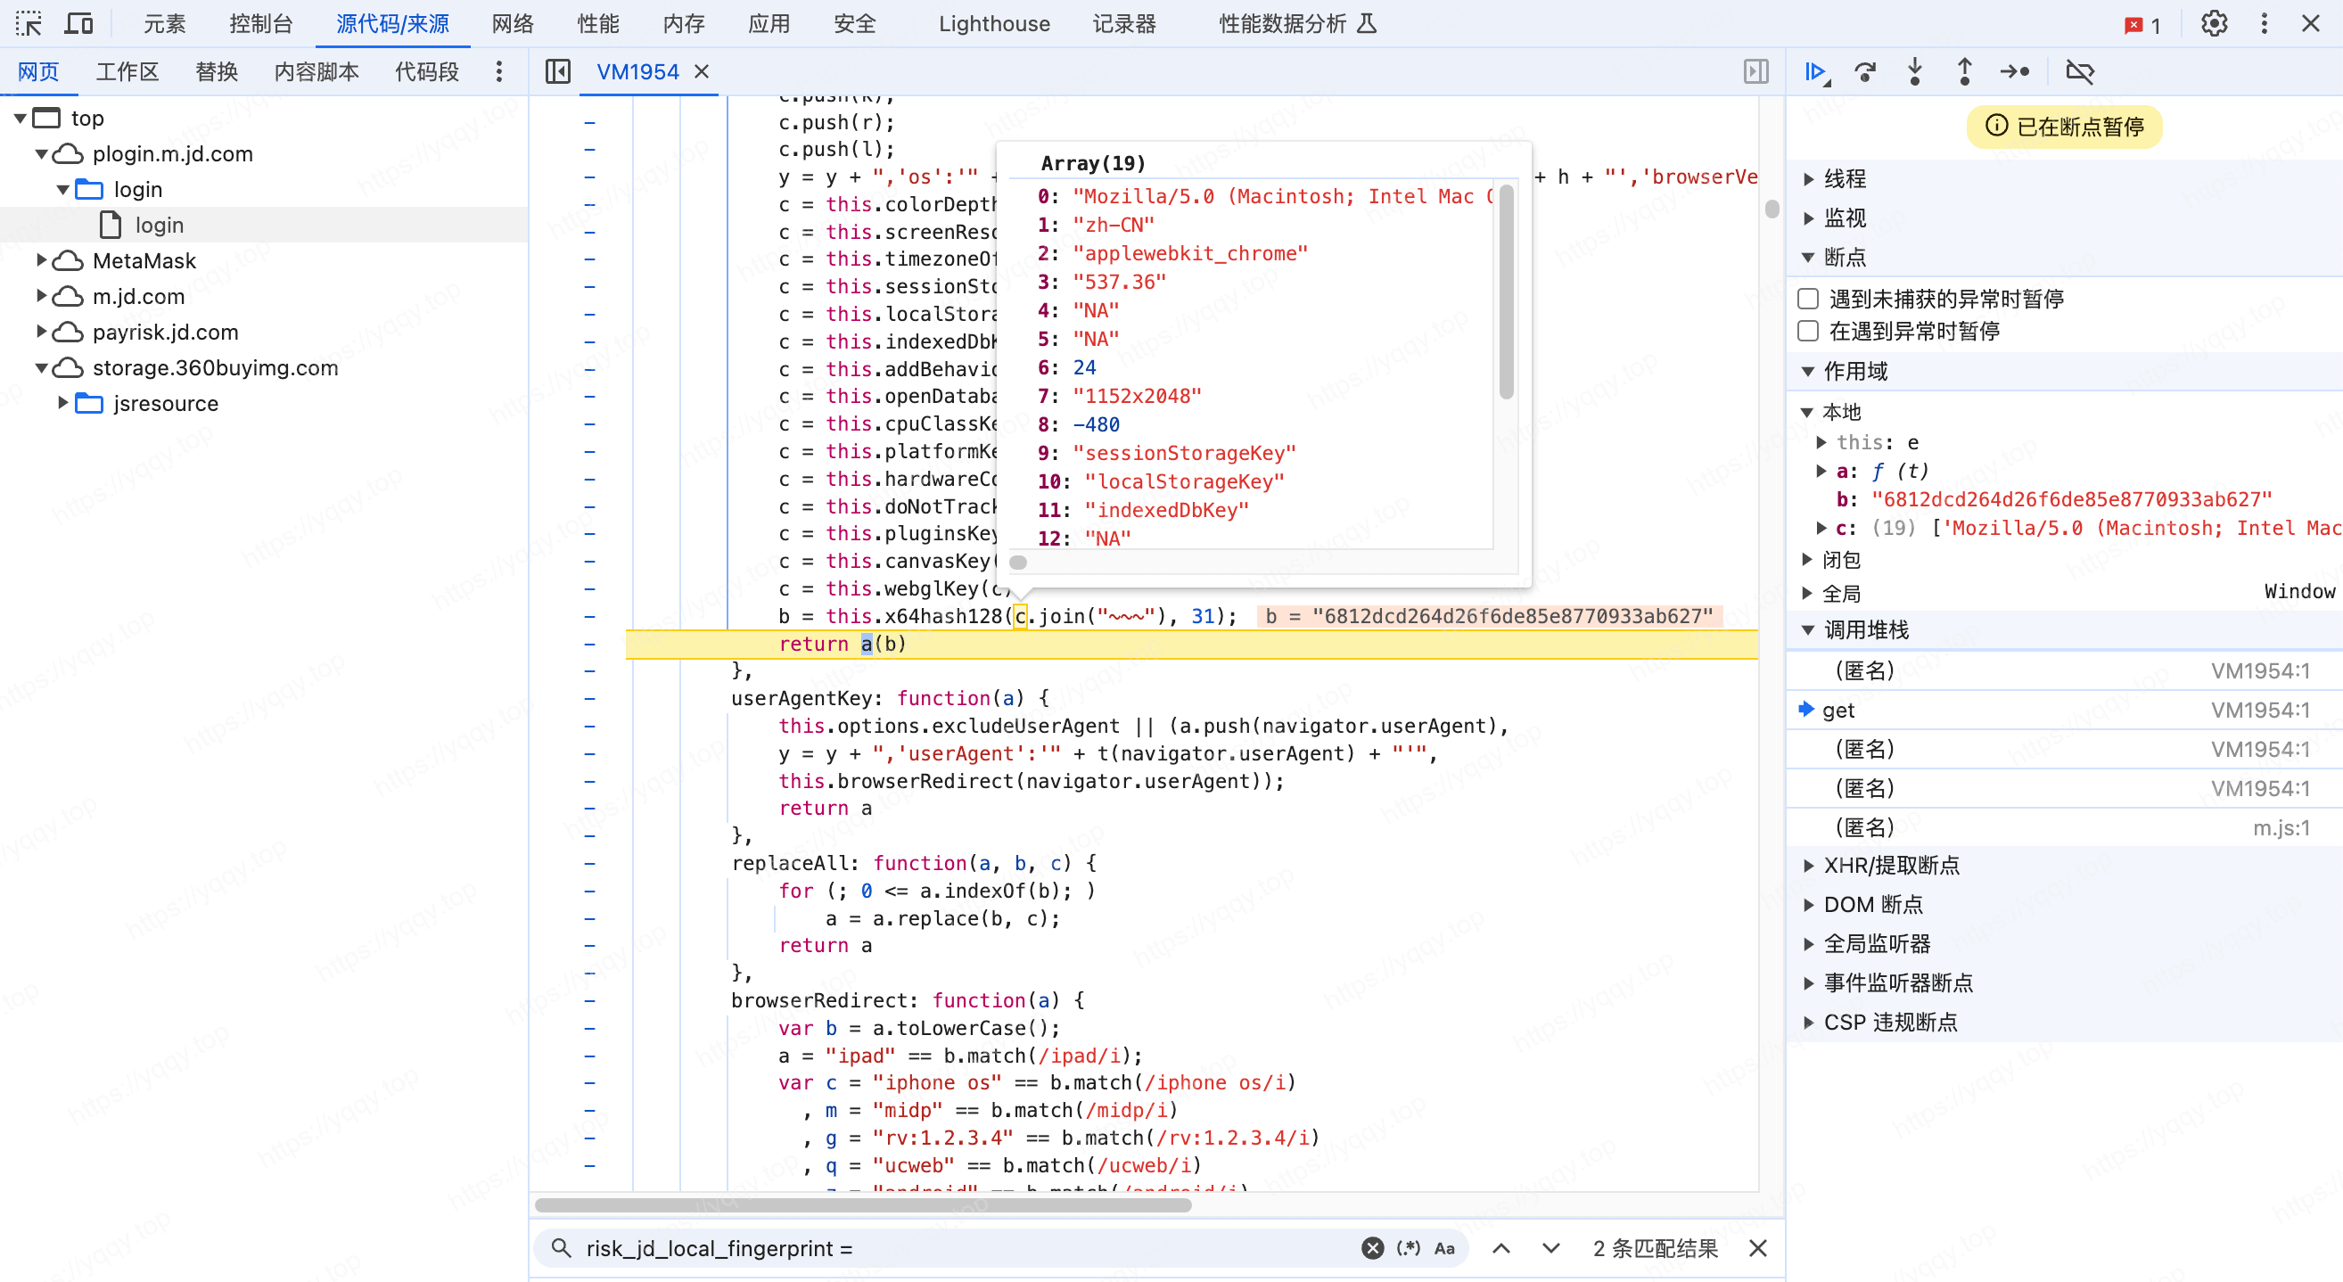
Task: Open the 网络 panel
Action: coord(513,24)
